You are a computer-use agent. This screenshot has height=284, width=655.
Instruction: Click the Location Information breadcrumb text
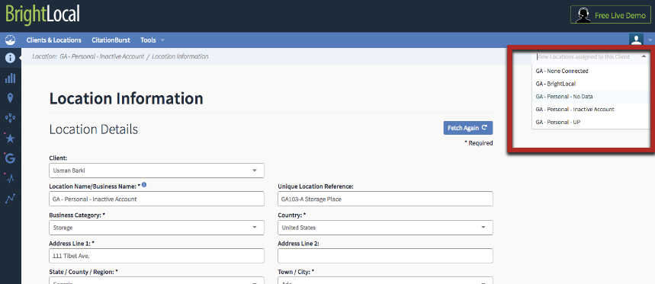pos(180,56)
